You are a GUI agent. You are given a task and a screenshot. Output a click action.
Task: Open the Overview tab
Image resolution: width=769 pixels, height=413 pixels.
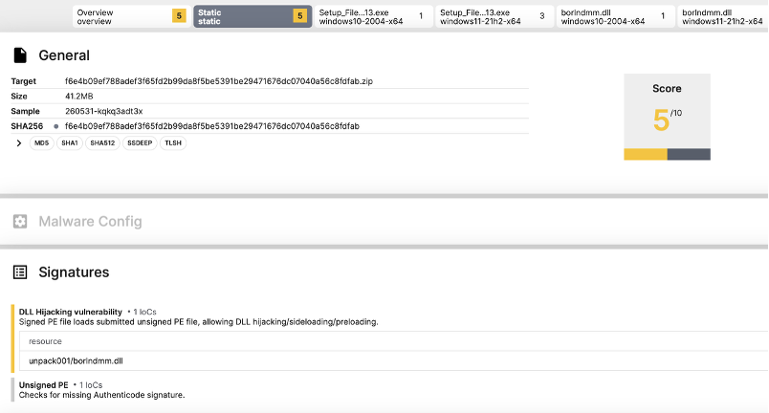pos(131,16)
